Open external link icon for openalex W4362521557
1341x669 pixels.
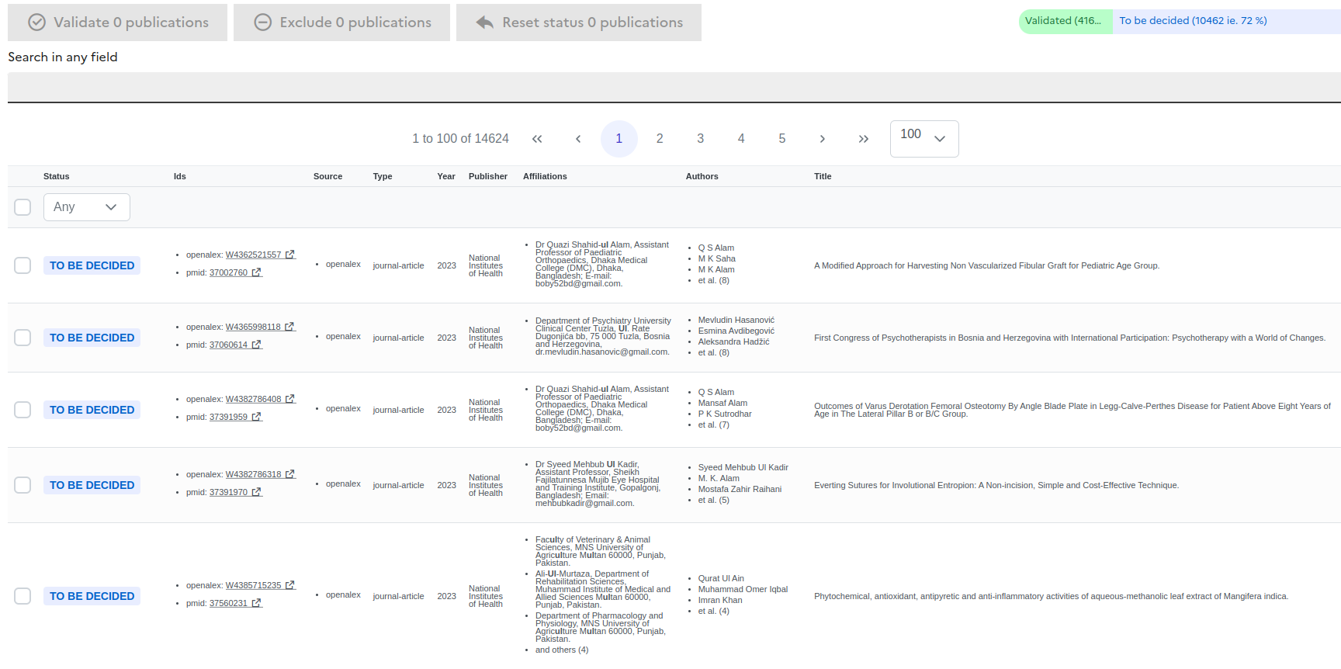click(x=290, y=255)
